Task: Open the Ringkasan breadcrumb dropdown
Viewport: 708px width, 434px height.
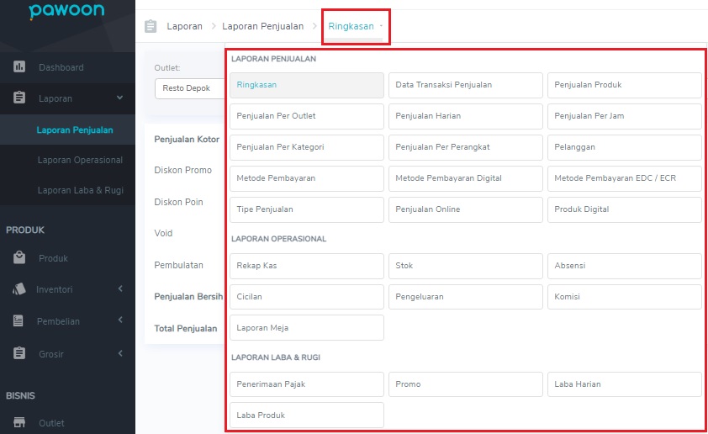Action: [355, 26]
